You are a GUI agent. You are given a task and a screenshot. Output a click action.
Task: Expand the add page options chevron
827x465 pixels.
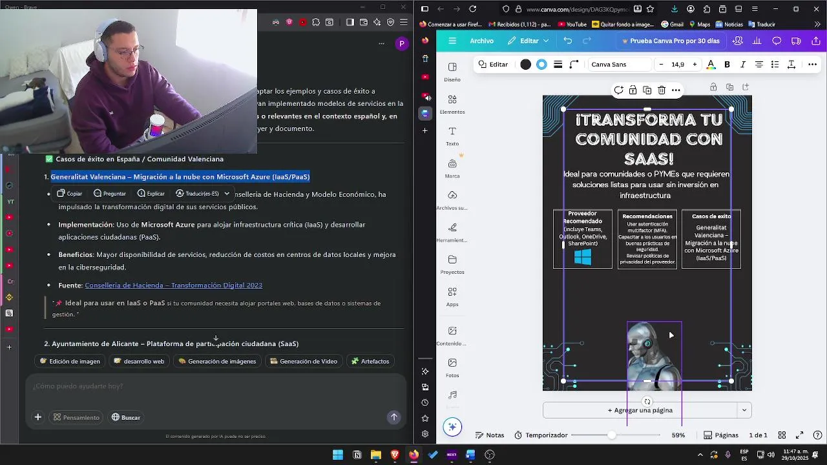(x=744, y=410)
